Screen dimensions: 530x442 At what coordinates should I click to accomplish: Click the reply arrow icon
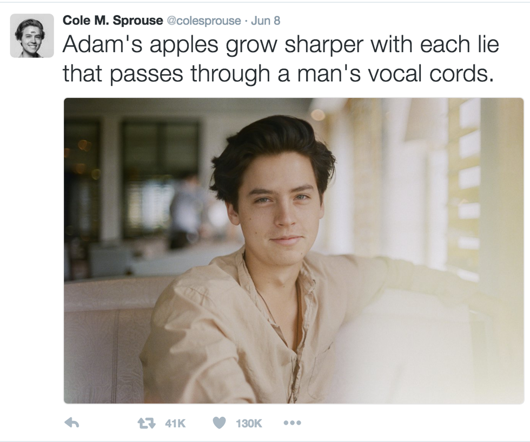pyautogui.click(x=71, y=422)
